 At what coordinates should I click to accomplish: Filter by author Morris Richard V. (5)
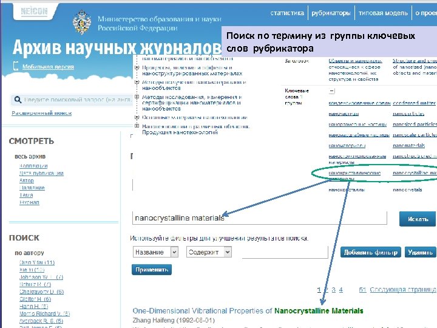click(x=44, y=313)
